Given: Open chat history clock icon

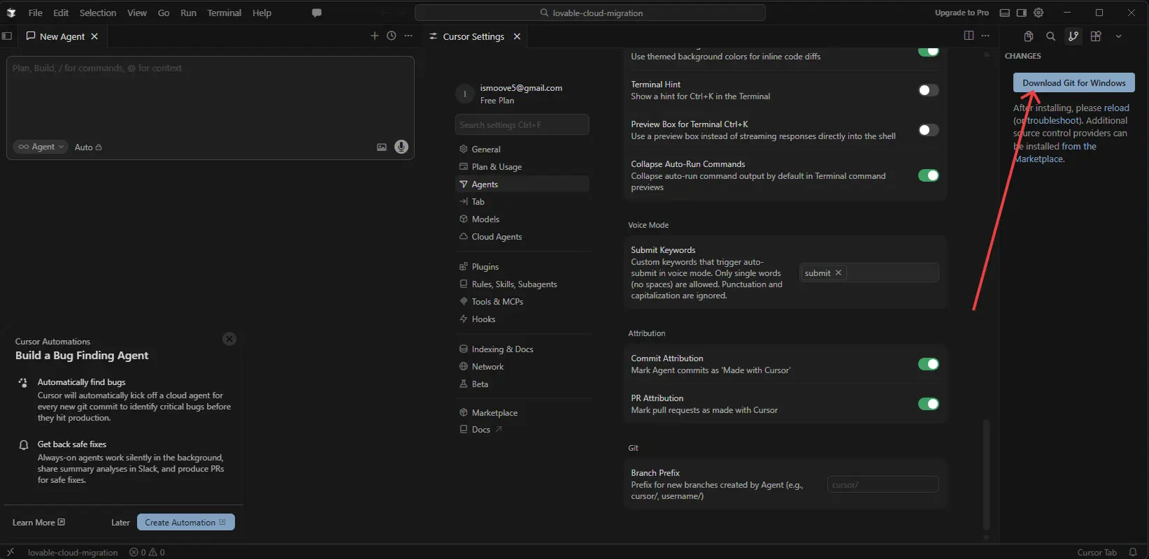Looking at the screenshot, I should [392, 36].
